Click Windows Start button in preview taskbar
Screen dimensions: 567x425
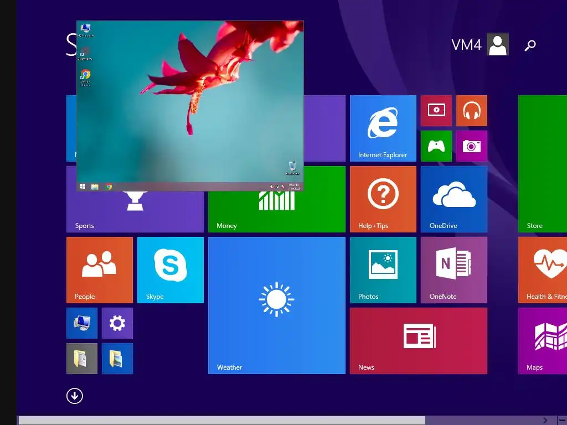click(83, 186)
